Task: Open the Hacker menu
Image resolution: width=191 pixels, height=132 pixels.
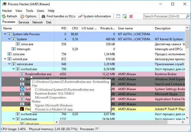Action: click(x=7, y=11)
